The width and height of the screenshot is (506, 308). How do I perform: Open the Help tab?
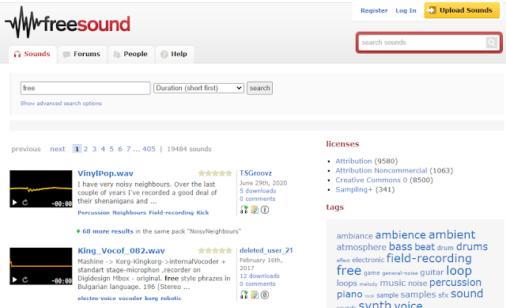[174, 54]
